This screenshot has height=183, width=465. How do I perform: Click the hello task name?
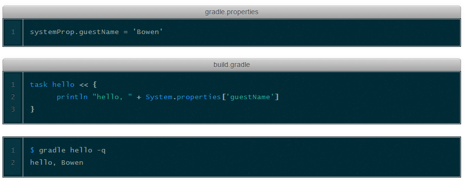tap(63, 85)
